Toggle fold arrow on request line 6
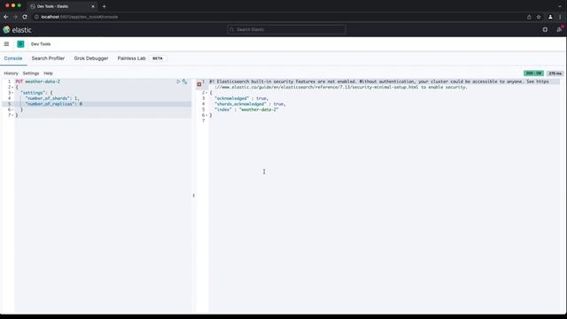The height and width of the screenshot is (319, 567). [12, 110]
